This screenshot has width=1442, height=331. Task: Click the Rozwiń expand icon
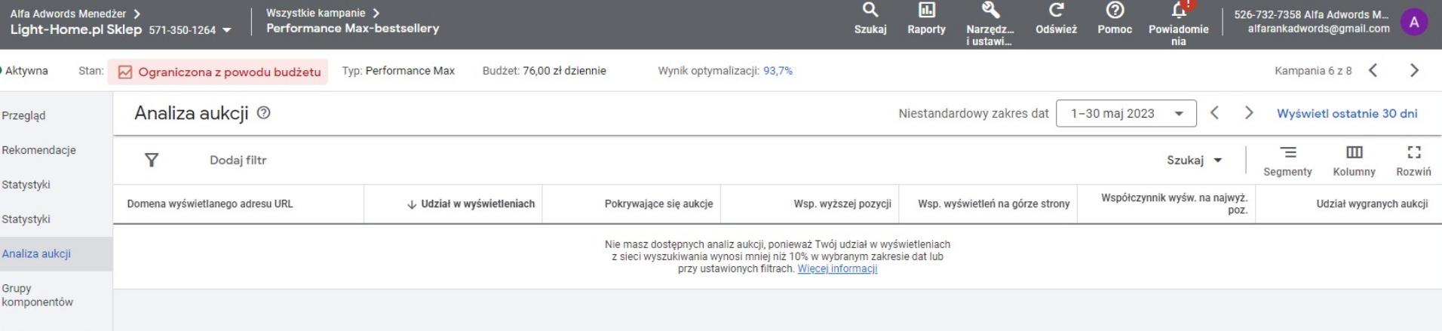click(1413, 153)
